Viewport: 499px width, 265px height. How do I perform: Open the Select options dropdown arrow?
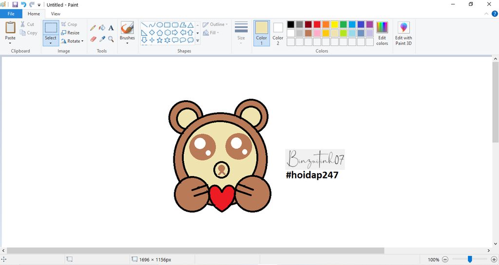pyautogui.click(x=51, y=43)
